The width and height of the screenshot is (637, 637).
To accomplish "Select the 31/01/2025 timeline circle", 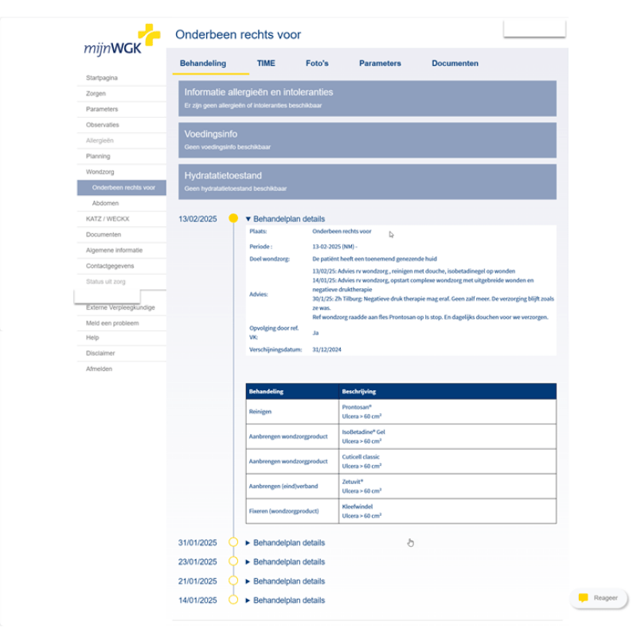I will pyautogui.click(x=233, y=542).
